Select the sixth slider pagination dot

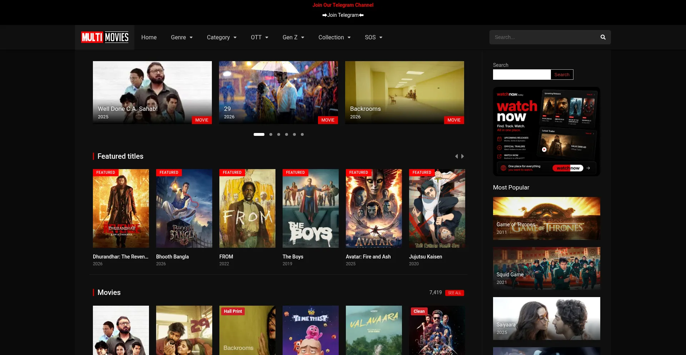302,134
